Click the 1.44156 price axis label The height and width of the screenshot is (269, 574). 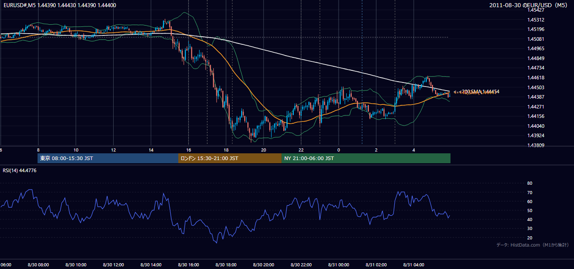tap(535, 116)
